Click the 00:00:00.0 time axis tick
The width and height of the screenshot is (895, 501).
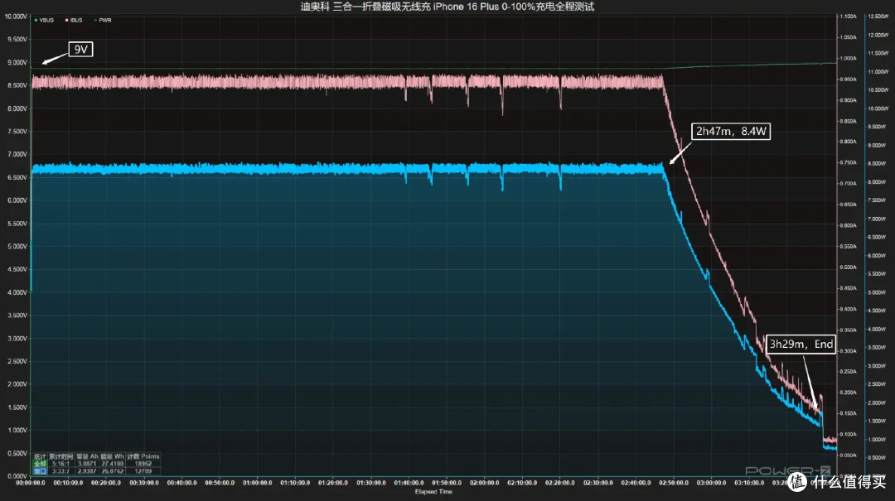(x=31, y=483)
